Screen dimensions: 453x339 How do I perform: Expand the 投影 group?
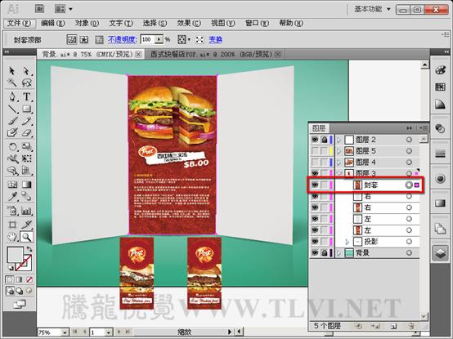tap(348, 242)
